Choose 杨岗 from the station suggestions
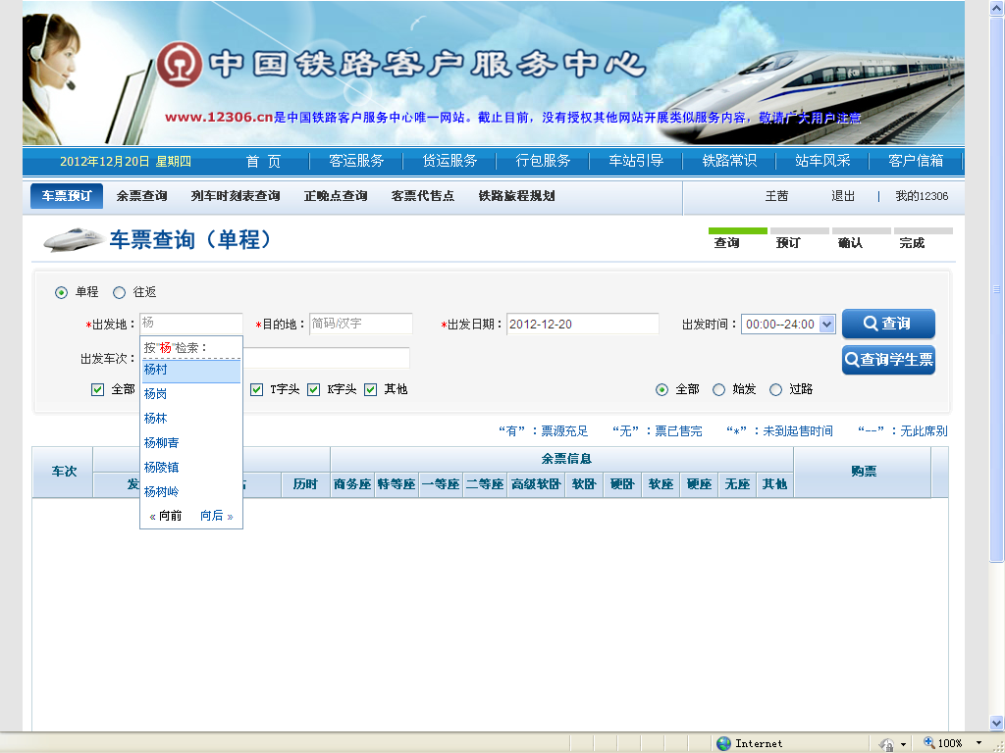 [191, 394]
